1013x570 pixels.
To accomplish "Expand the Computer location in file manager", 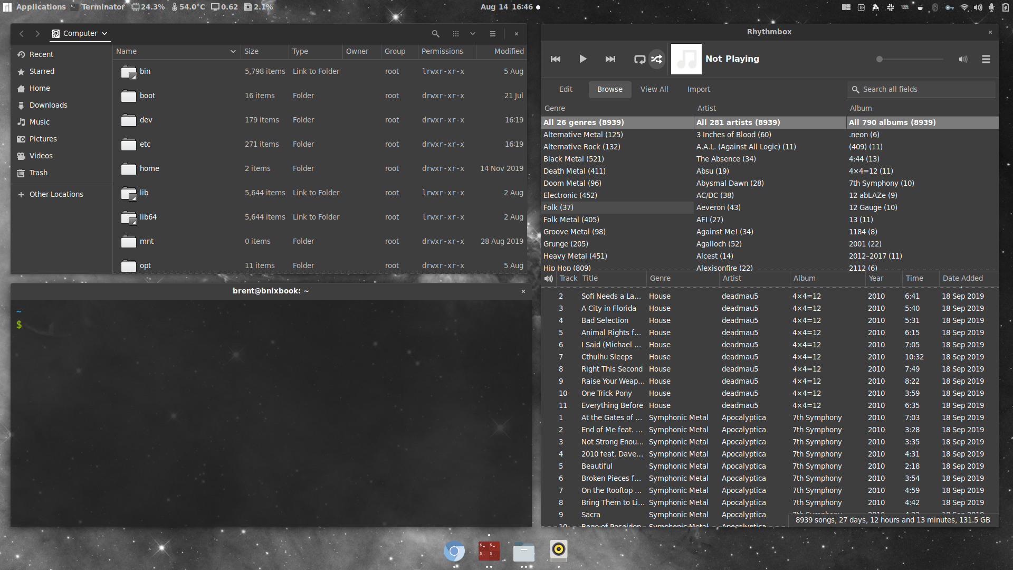I will tap(105, 33).
